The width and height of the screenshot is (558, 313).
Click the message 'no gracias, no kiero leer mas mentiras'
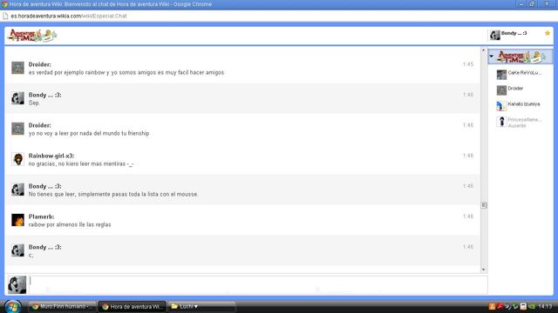coord(81,164)
